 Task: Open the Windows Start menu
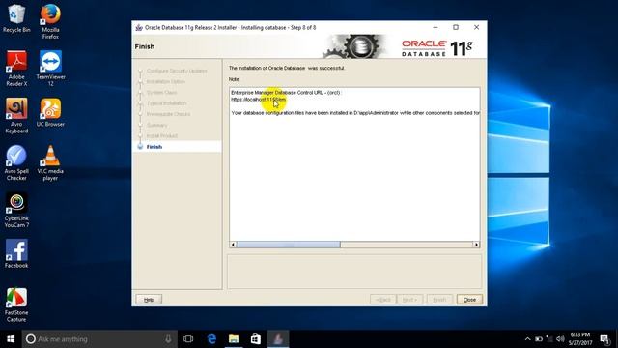[x=11, y=339]
